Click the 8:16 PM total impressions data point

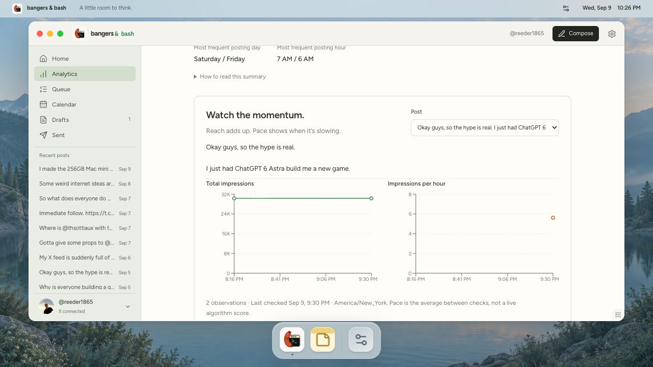pos(234,198)
